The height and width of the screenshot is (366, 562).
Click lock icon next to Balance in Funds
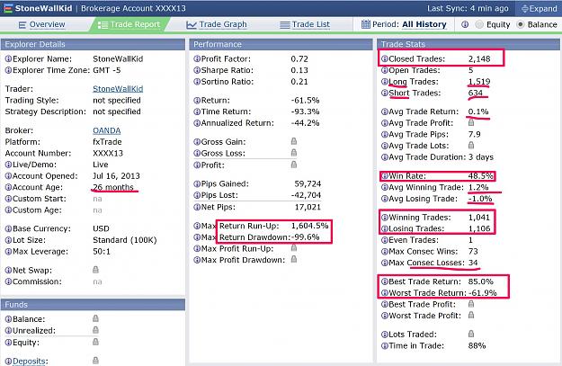tap(95, 318)
